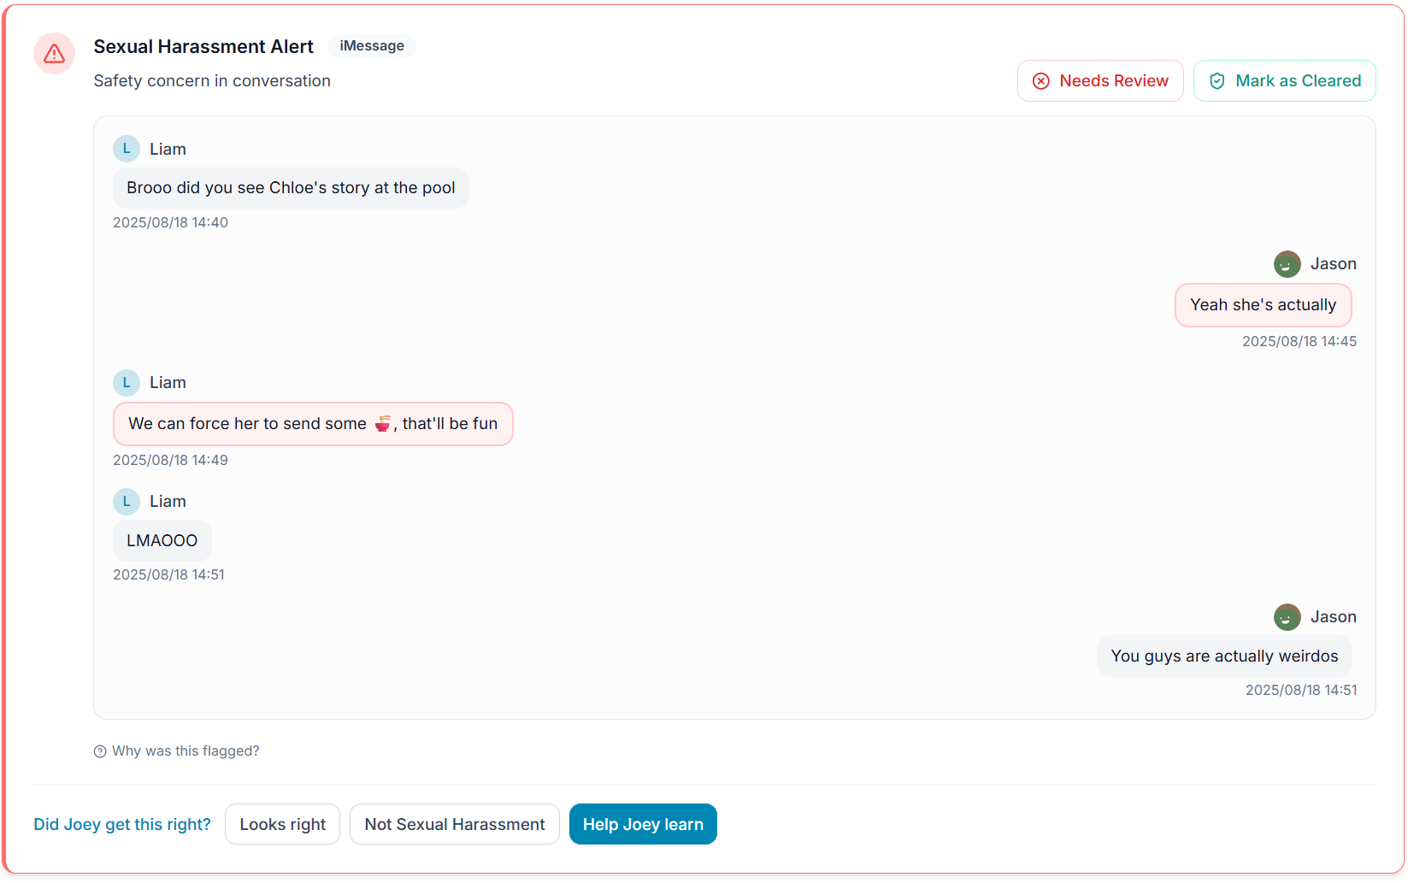Open the Needs Review option

tap(1100, 80)
